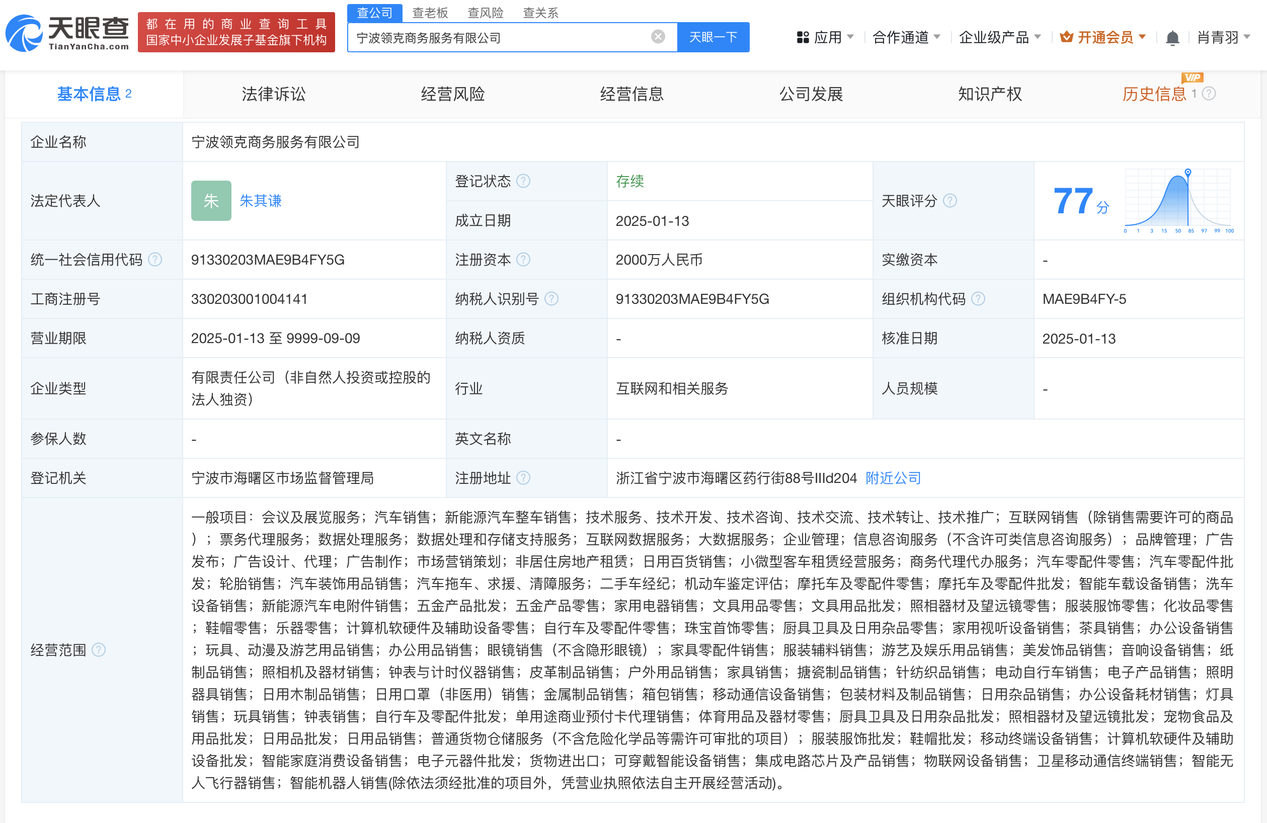The width and height of the screenshot is (1267, 823).
Task: Click help icon beside 天眼评分
Action: coord(949,201)
